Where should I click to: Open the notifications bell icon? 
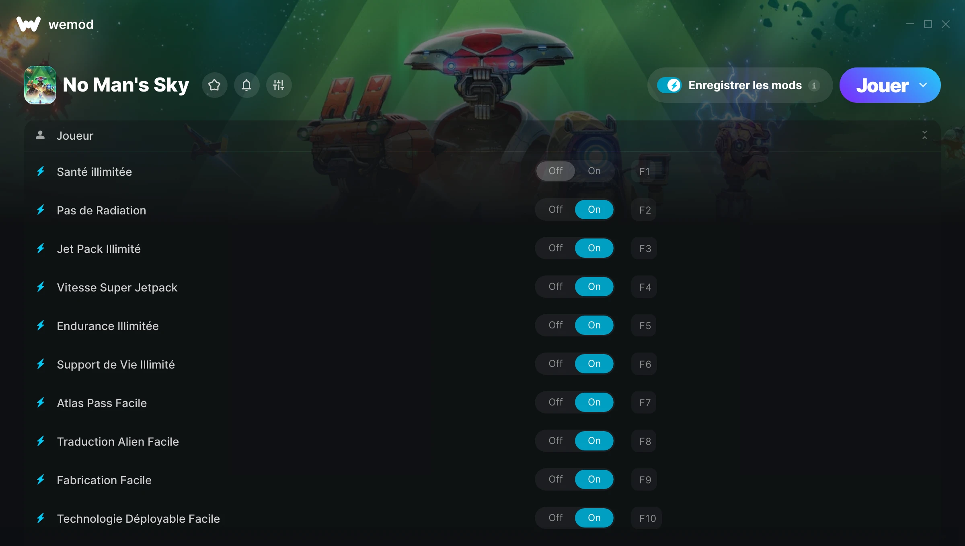(x=246, y=85)
